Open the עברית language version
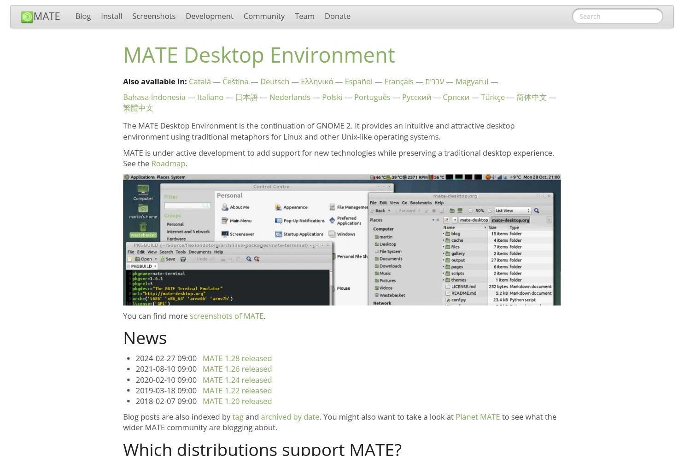The image size is (684, 456). 434,82
